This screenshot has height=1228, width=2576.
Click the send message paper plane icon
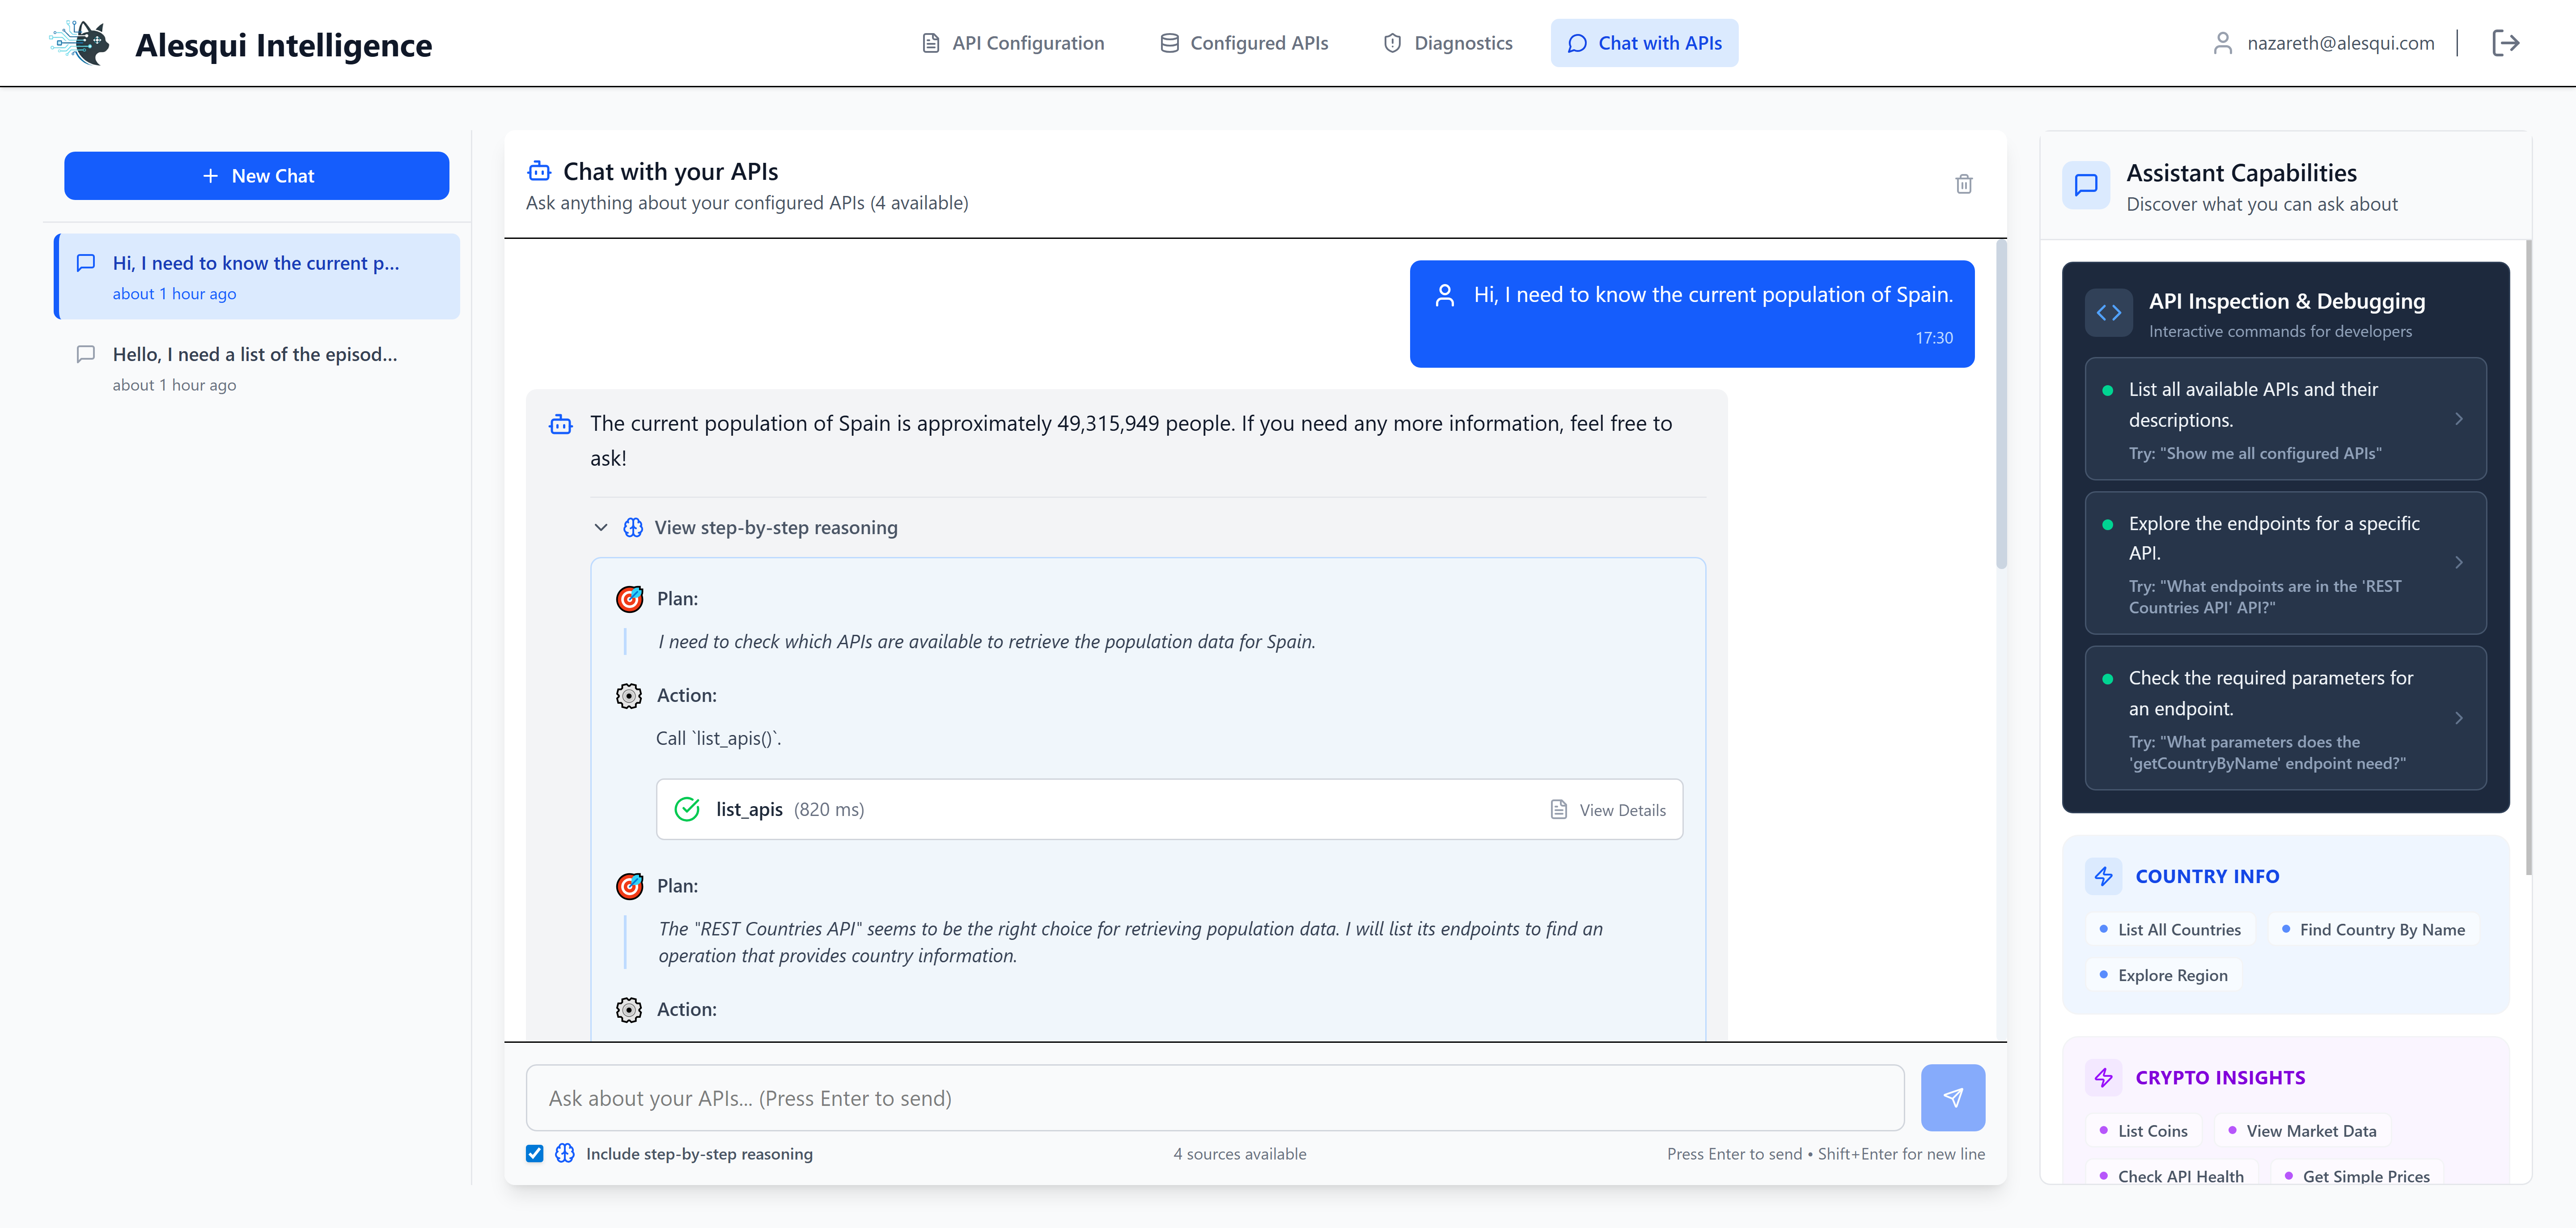(x=1952, y=1097)
